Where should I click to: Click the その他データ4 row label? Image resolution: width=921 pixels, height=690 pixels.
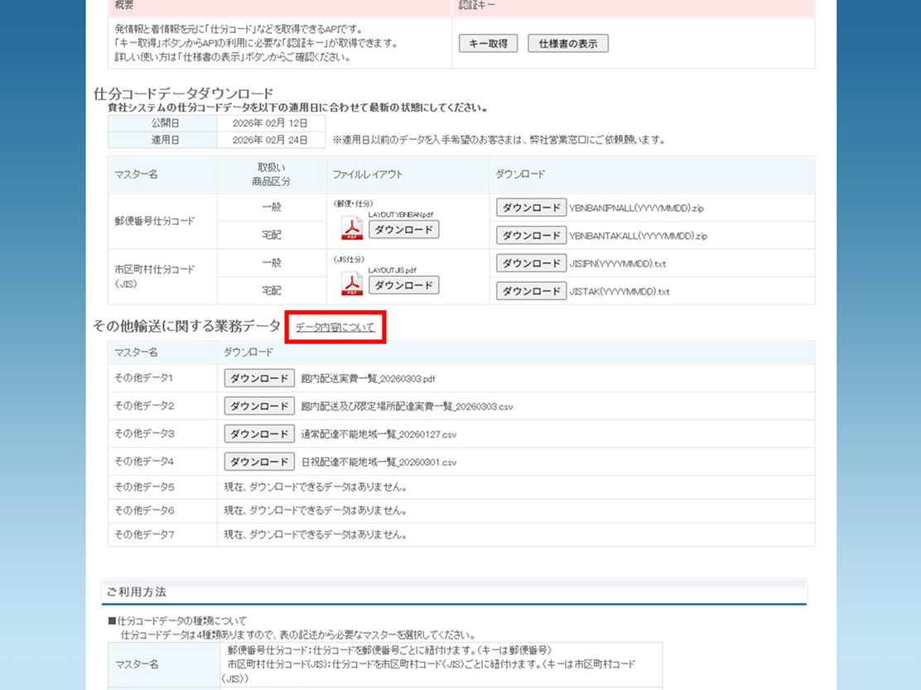pyautogui.click(x=144, y=462)
